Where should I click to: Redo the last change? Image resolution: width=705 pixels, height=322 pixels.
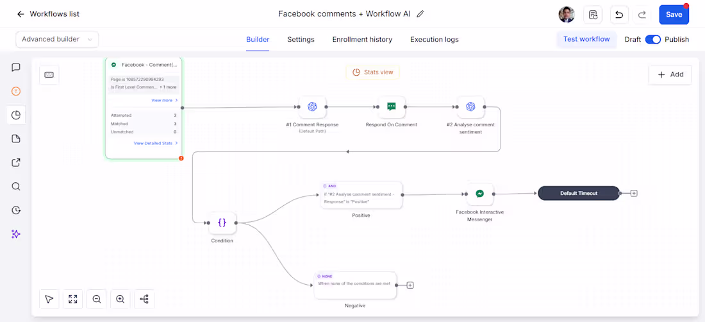tap(642, 14)
